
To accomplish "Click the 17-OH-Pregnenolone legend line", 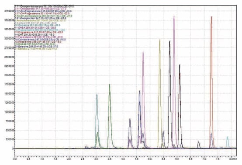I will click(43, 11).
